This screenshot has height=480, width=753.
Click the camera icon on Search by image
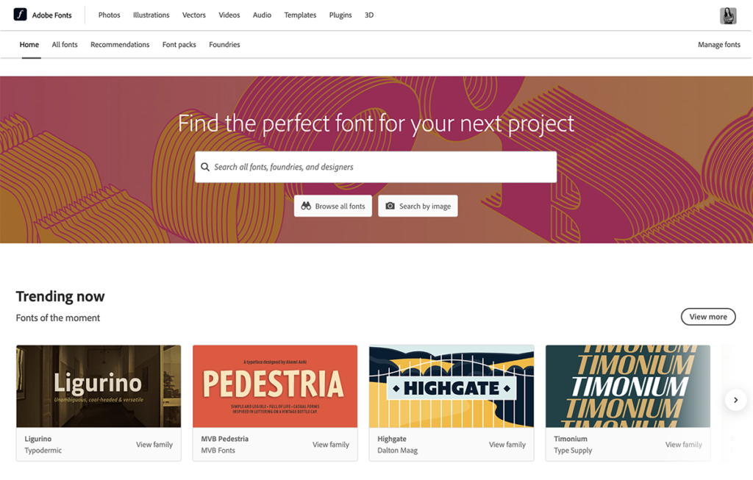tap(390, 206)
